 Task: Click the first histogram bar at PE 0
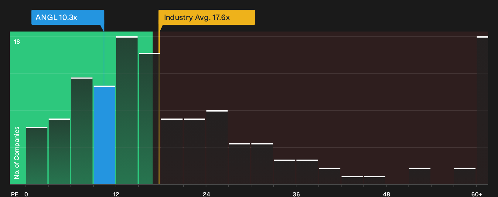coord(37,156)
